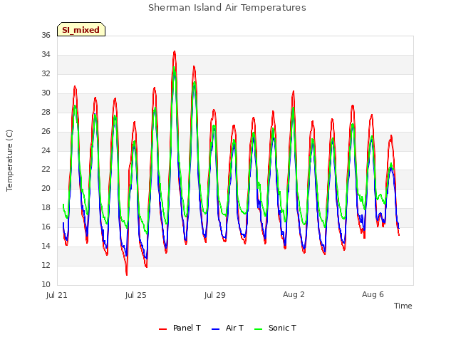Click the SI_mixed label tag
The width and height of the screenshot is (456, 342).
pos(81,29)
